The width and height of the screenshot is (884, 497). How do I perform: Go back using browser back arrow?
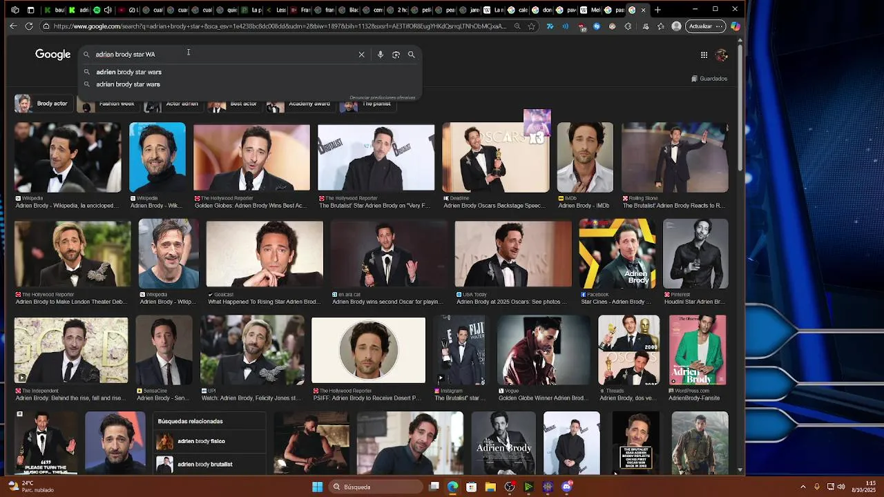pos(13,26)
